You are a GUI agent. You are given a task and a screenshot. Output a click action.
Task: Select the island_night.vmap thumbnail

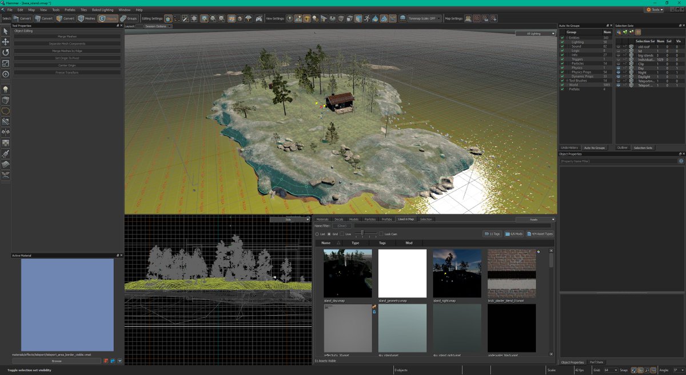coord(457,273)
